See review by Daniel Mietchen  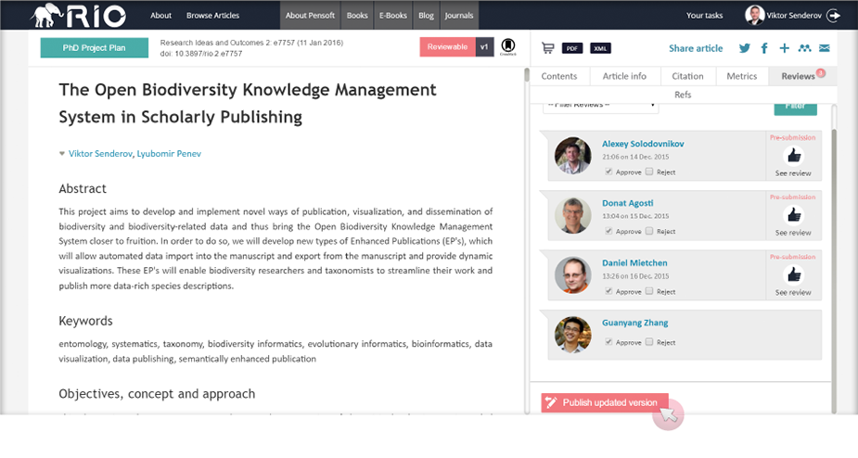[793, 293]
